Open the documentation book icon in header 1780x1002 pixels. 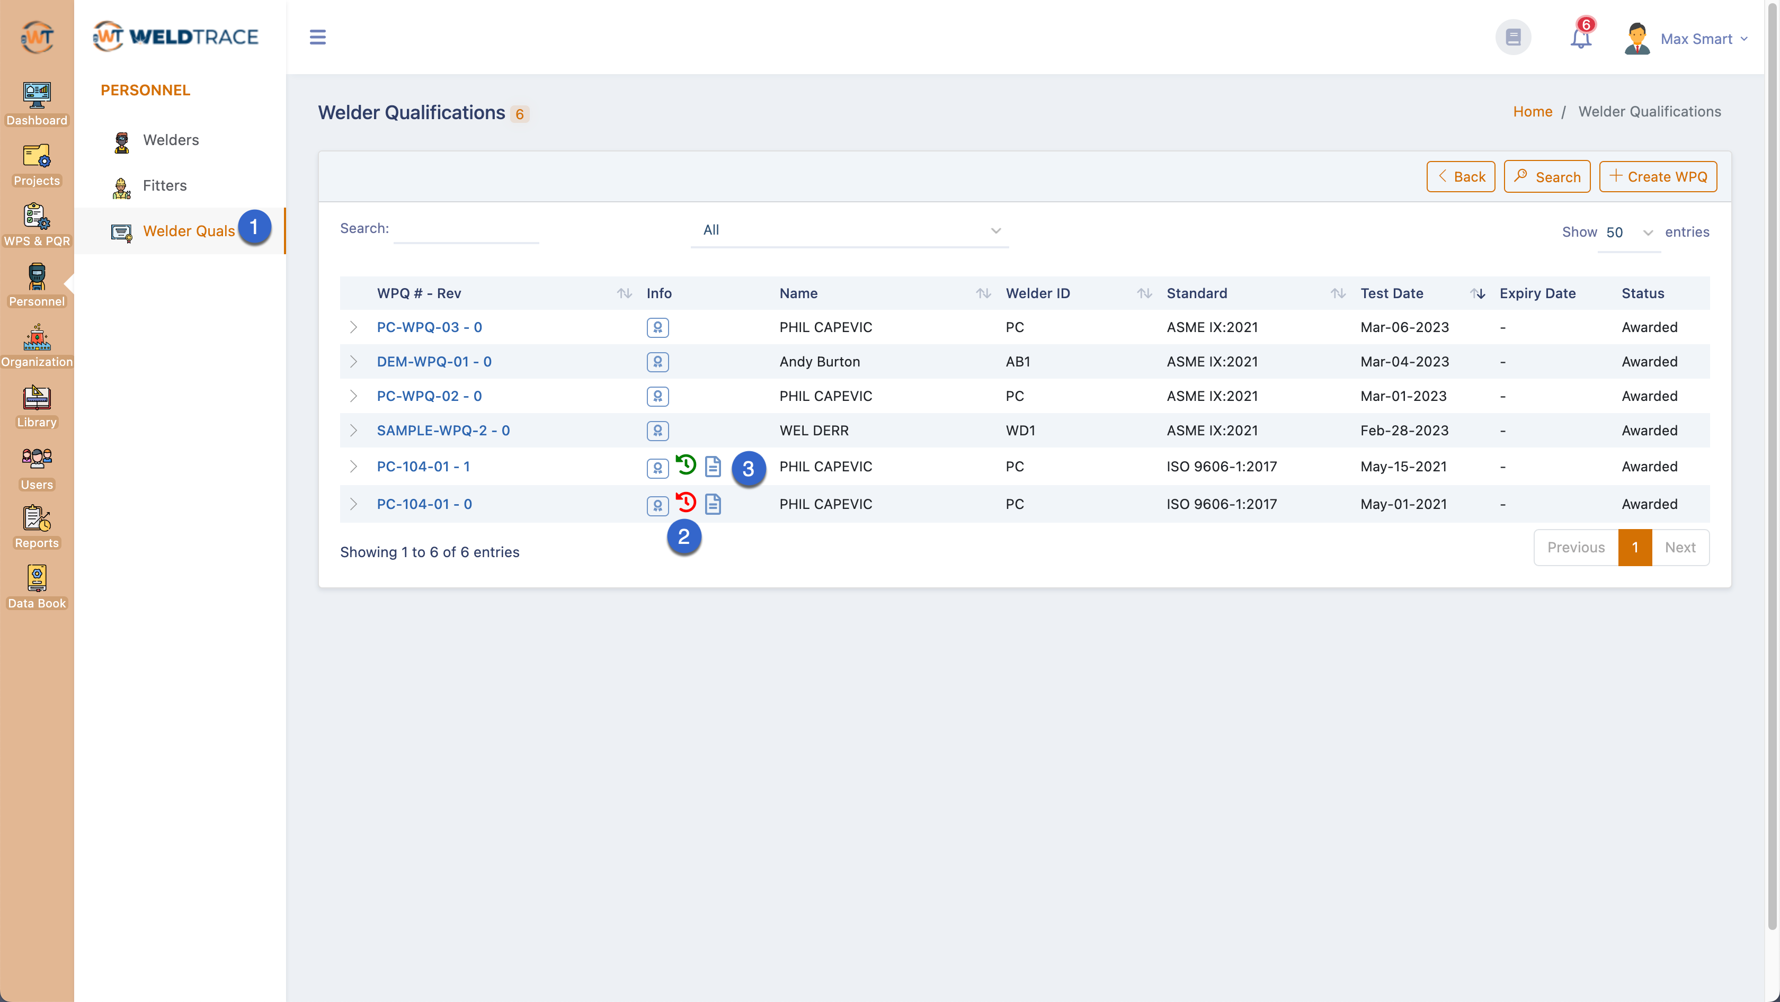coord(1512,37)
